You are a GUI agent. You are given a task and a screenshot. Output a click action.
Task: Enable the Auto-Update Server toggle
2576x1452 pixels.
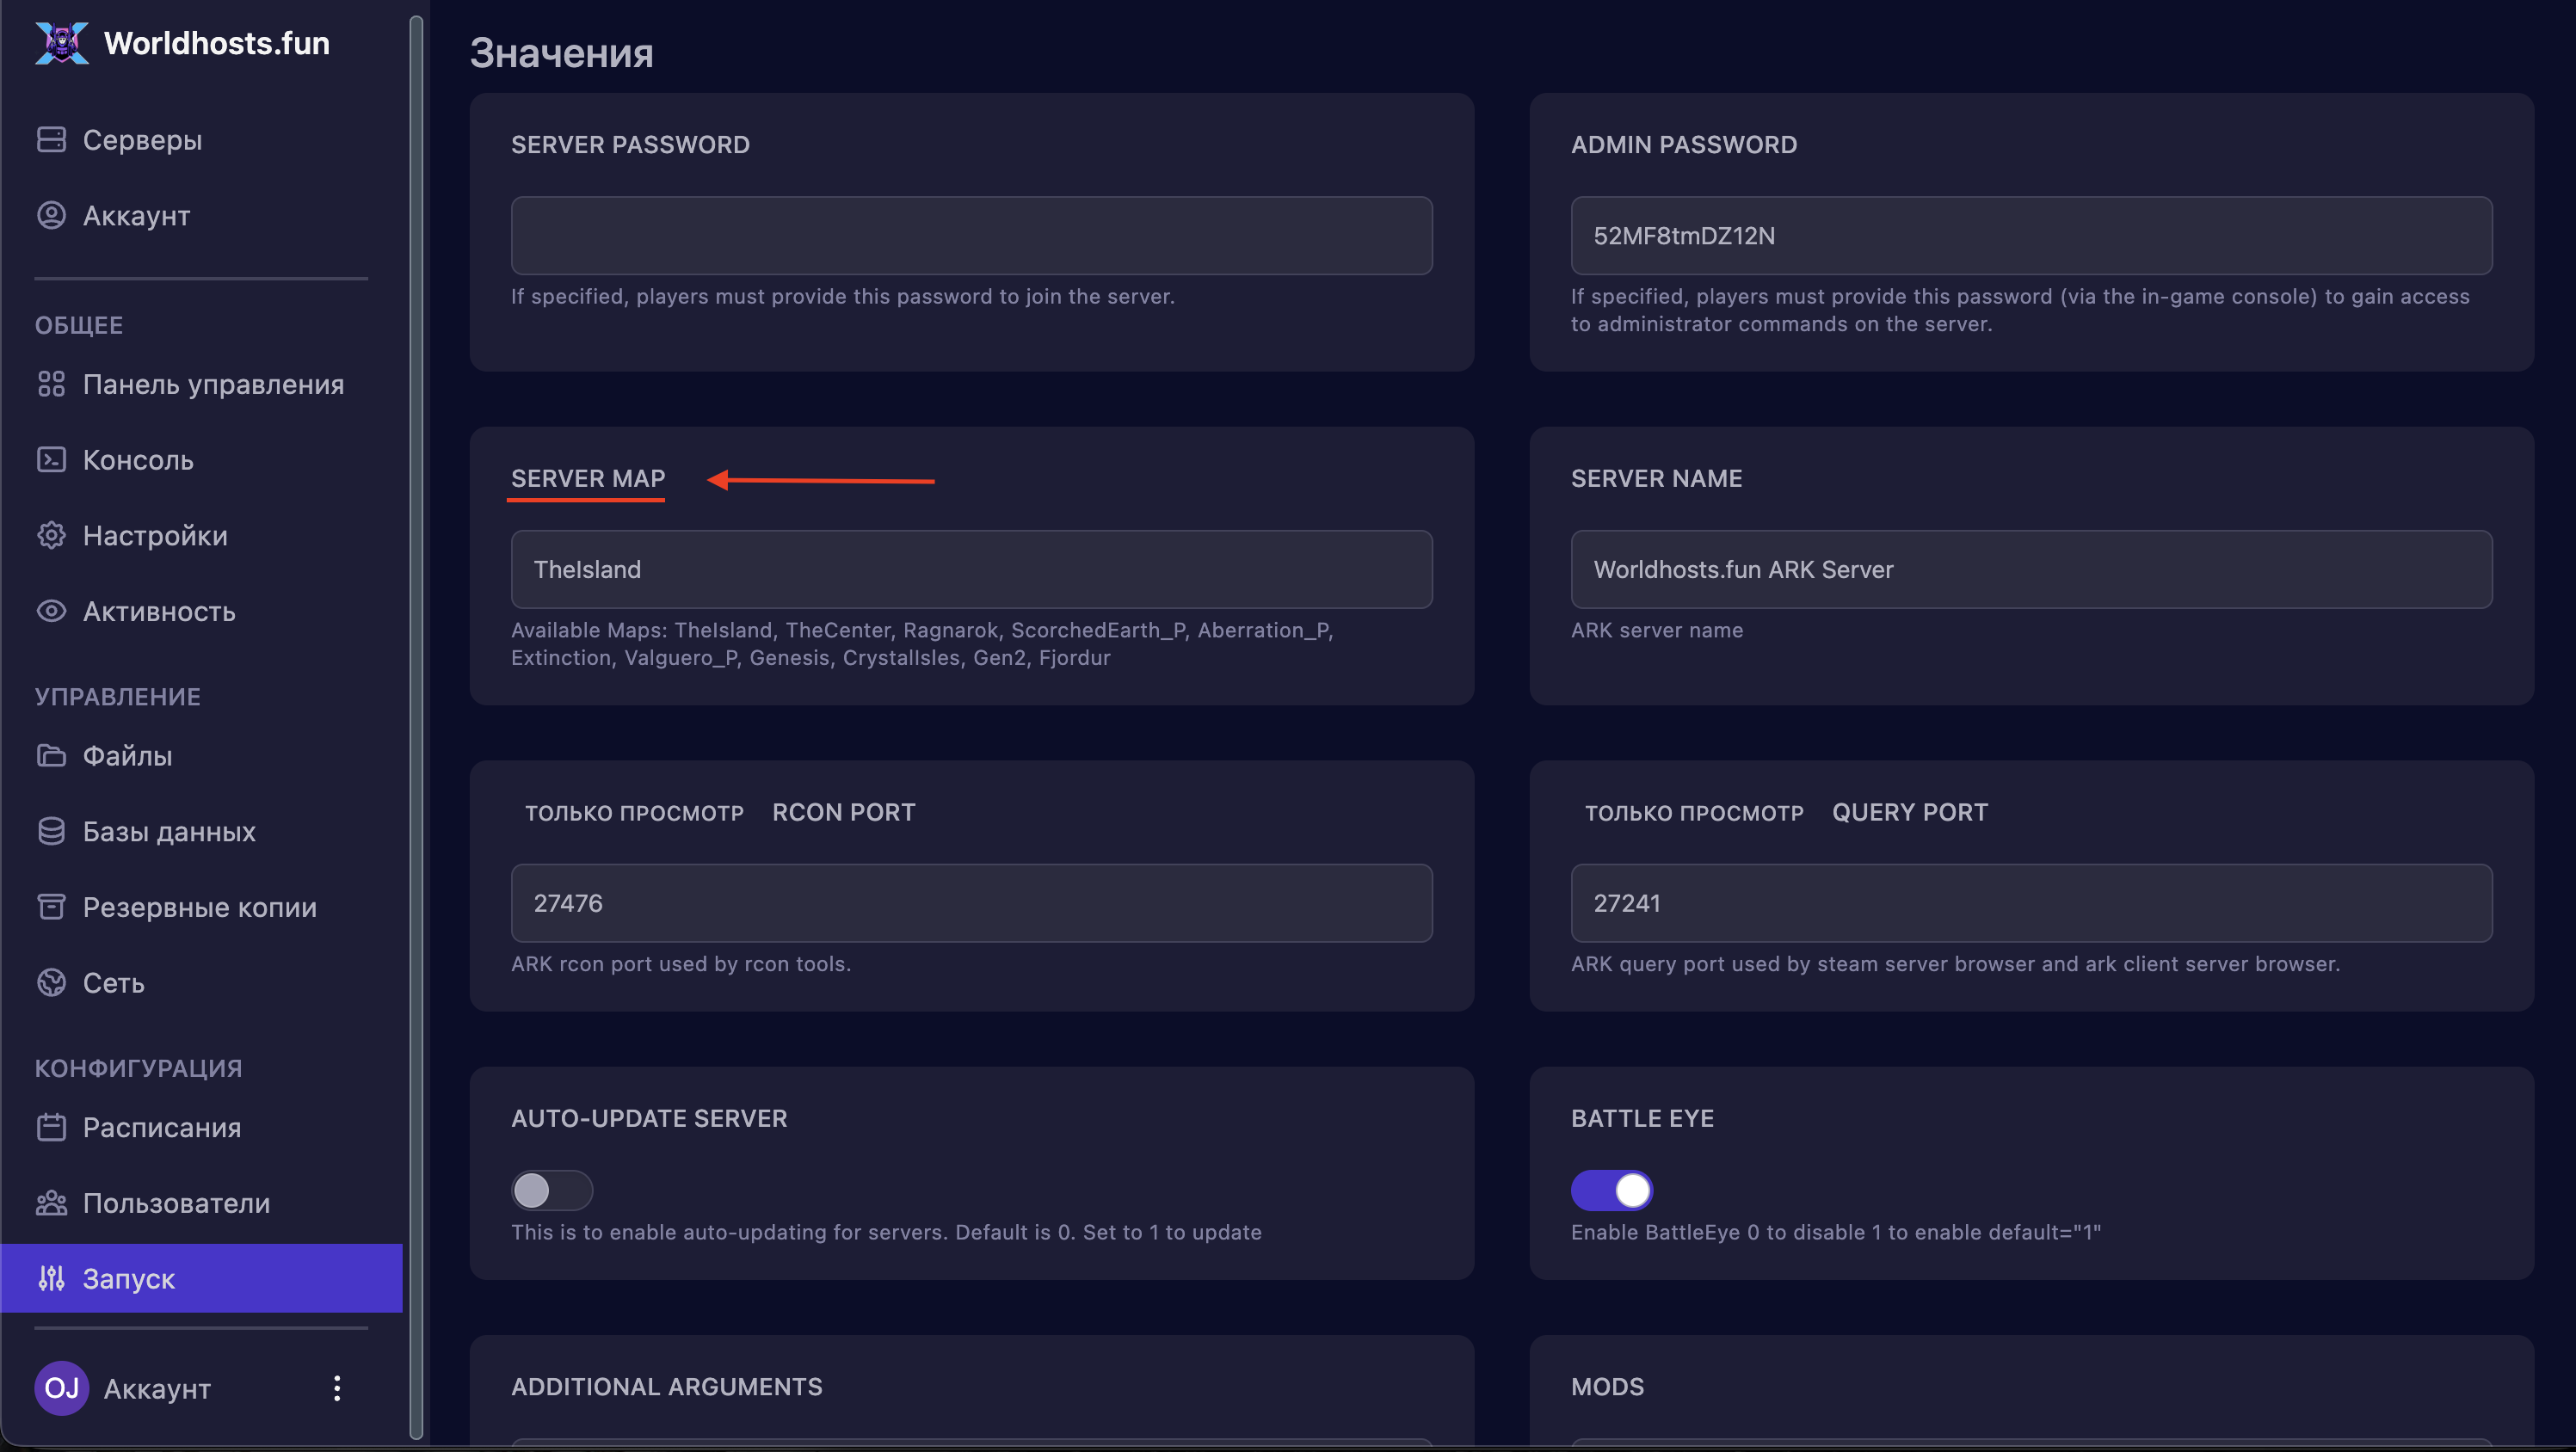(x=552, y=1190)
